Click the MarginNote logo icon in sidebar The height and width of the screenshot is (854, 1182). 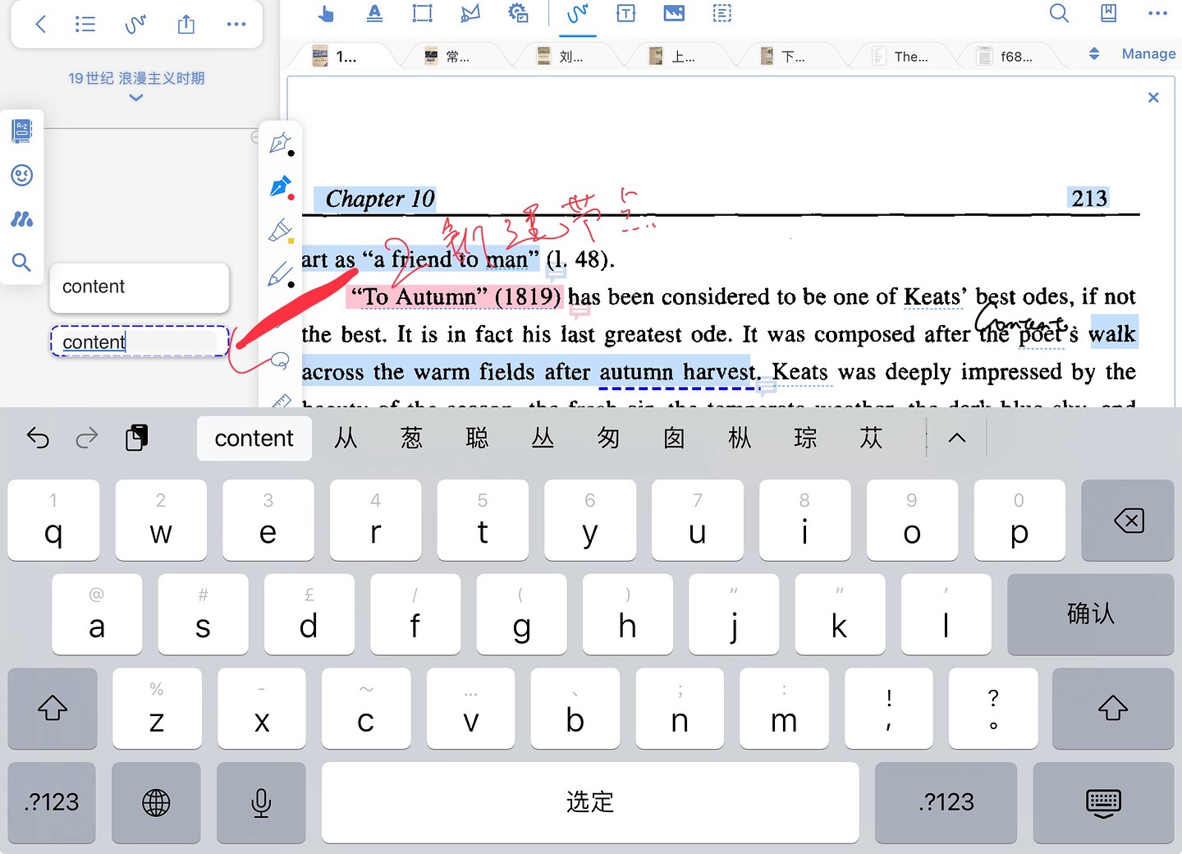(21, 219)
